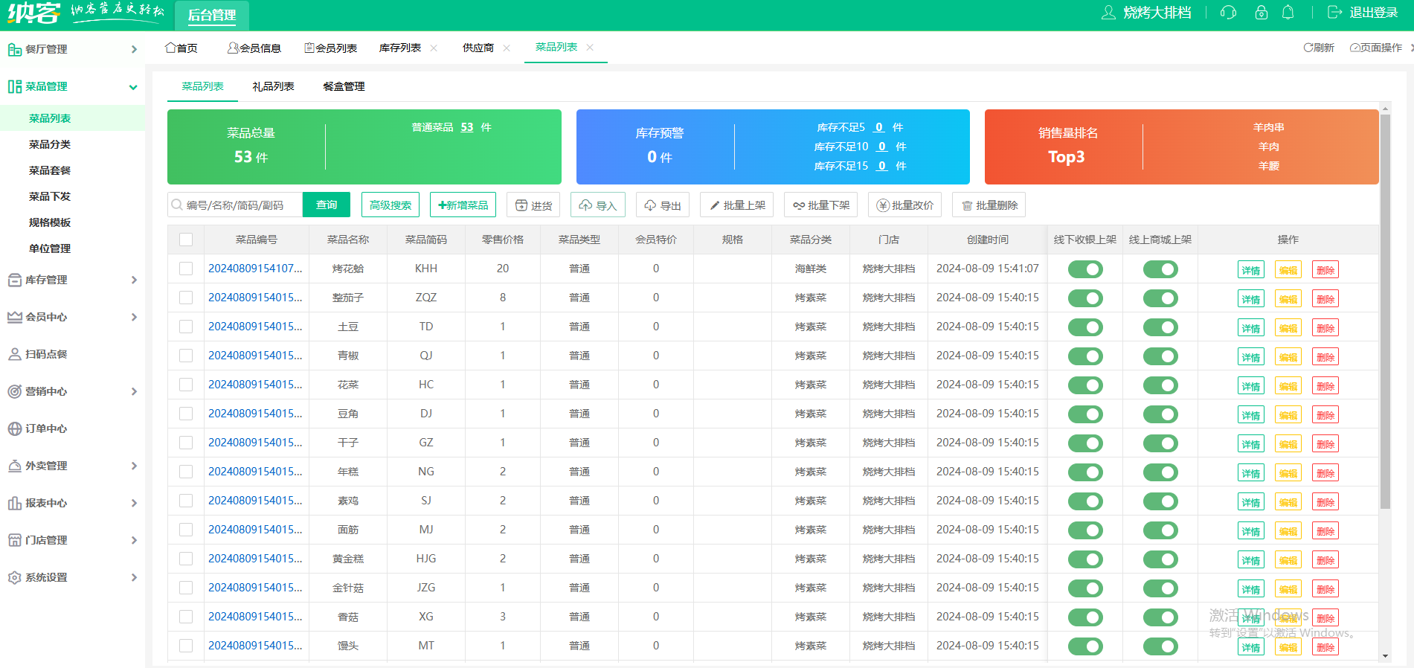Toggle 线下收银上架 switch for 青椒
The image size is (1414, 668).
click(1085, 356)
